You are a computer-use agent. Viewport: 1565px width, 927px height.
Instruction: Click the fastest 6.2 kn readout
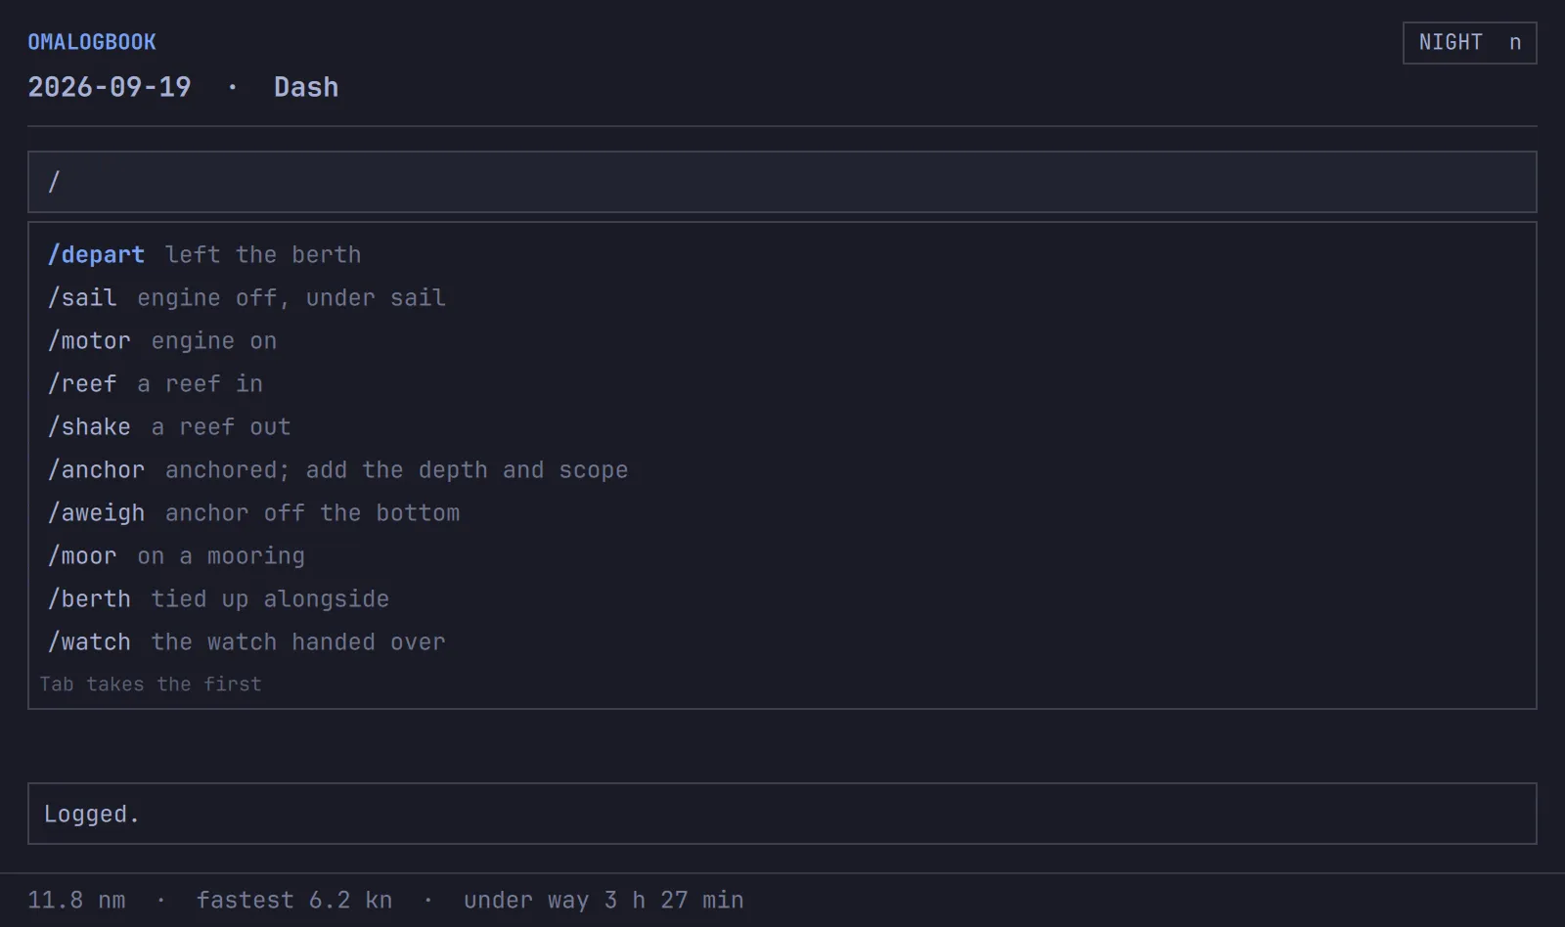tap(294, 900)
